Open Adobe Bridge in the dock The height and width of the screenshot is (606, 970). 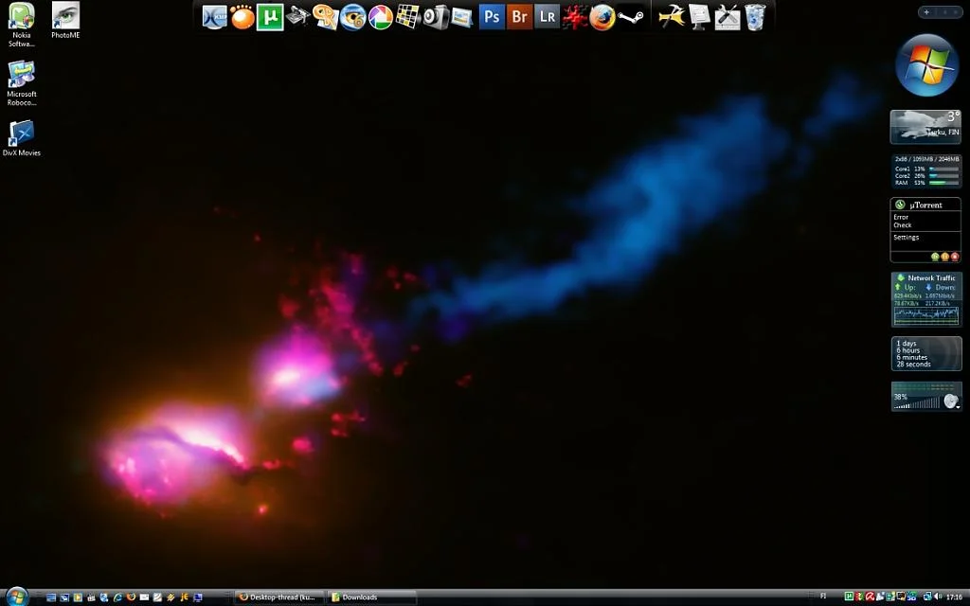point(519,17)
